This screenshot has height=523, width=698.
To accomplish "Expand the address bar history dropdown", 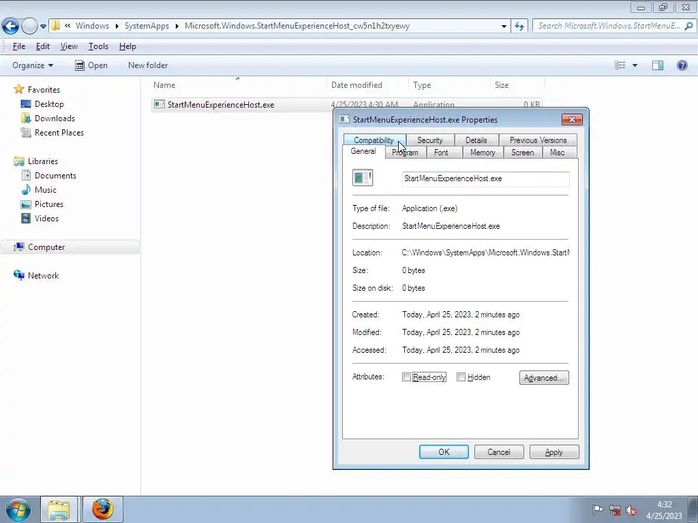I will [x=504, y=27].
